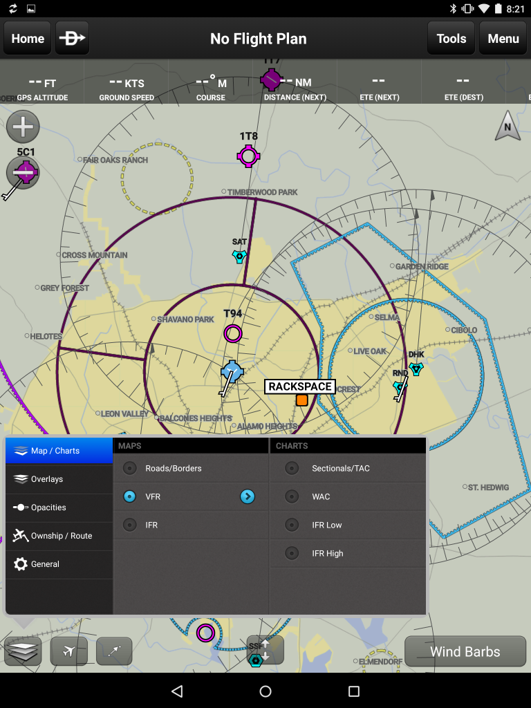
Task: Tap the DHK navaid symbol
Action: 416,369
